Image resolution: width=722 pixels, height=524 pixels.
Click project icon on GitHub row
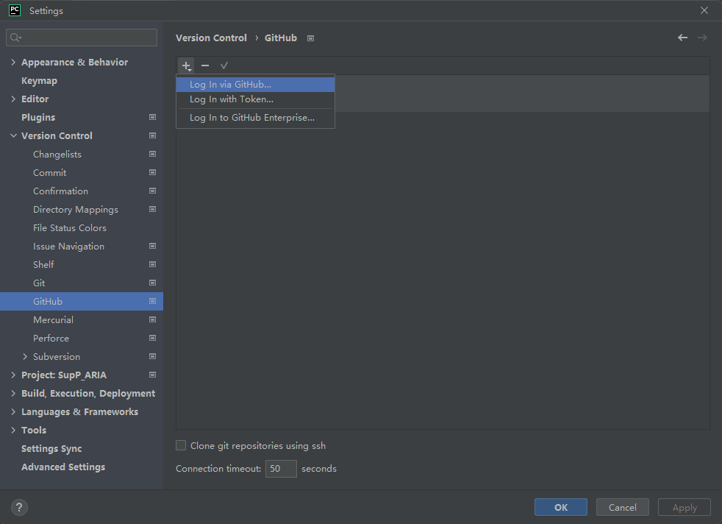[x=152, y=302]
